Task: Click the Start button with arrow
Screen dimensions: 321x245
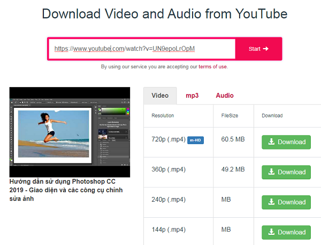Action: pos(258,49)
